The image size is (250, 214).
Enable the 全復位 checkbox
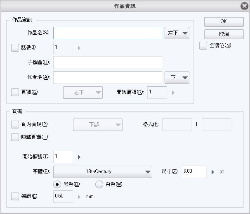(x=203, y=46)
